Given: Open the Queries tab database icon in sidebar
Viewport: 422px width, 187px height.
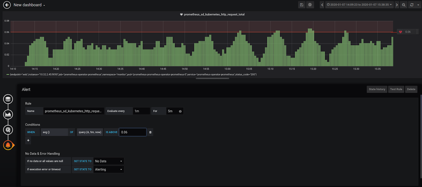Looking at the screenshot, I should coord(8,99).
